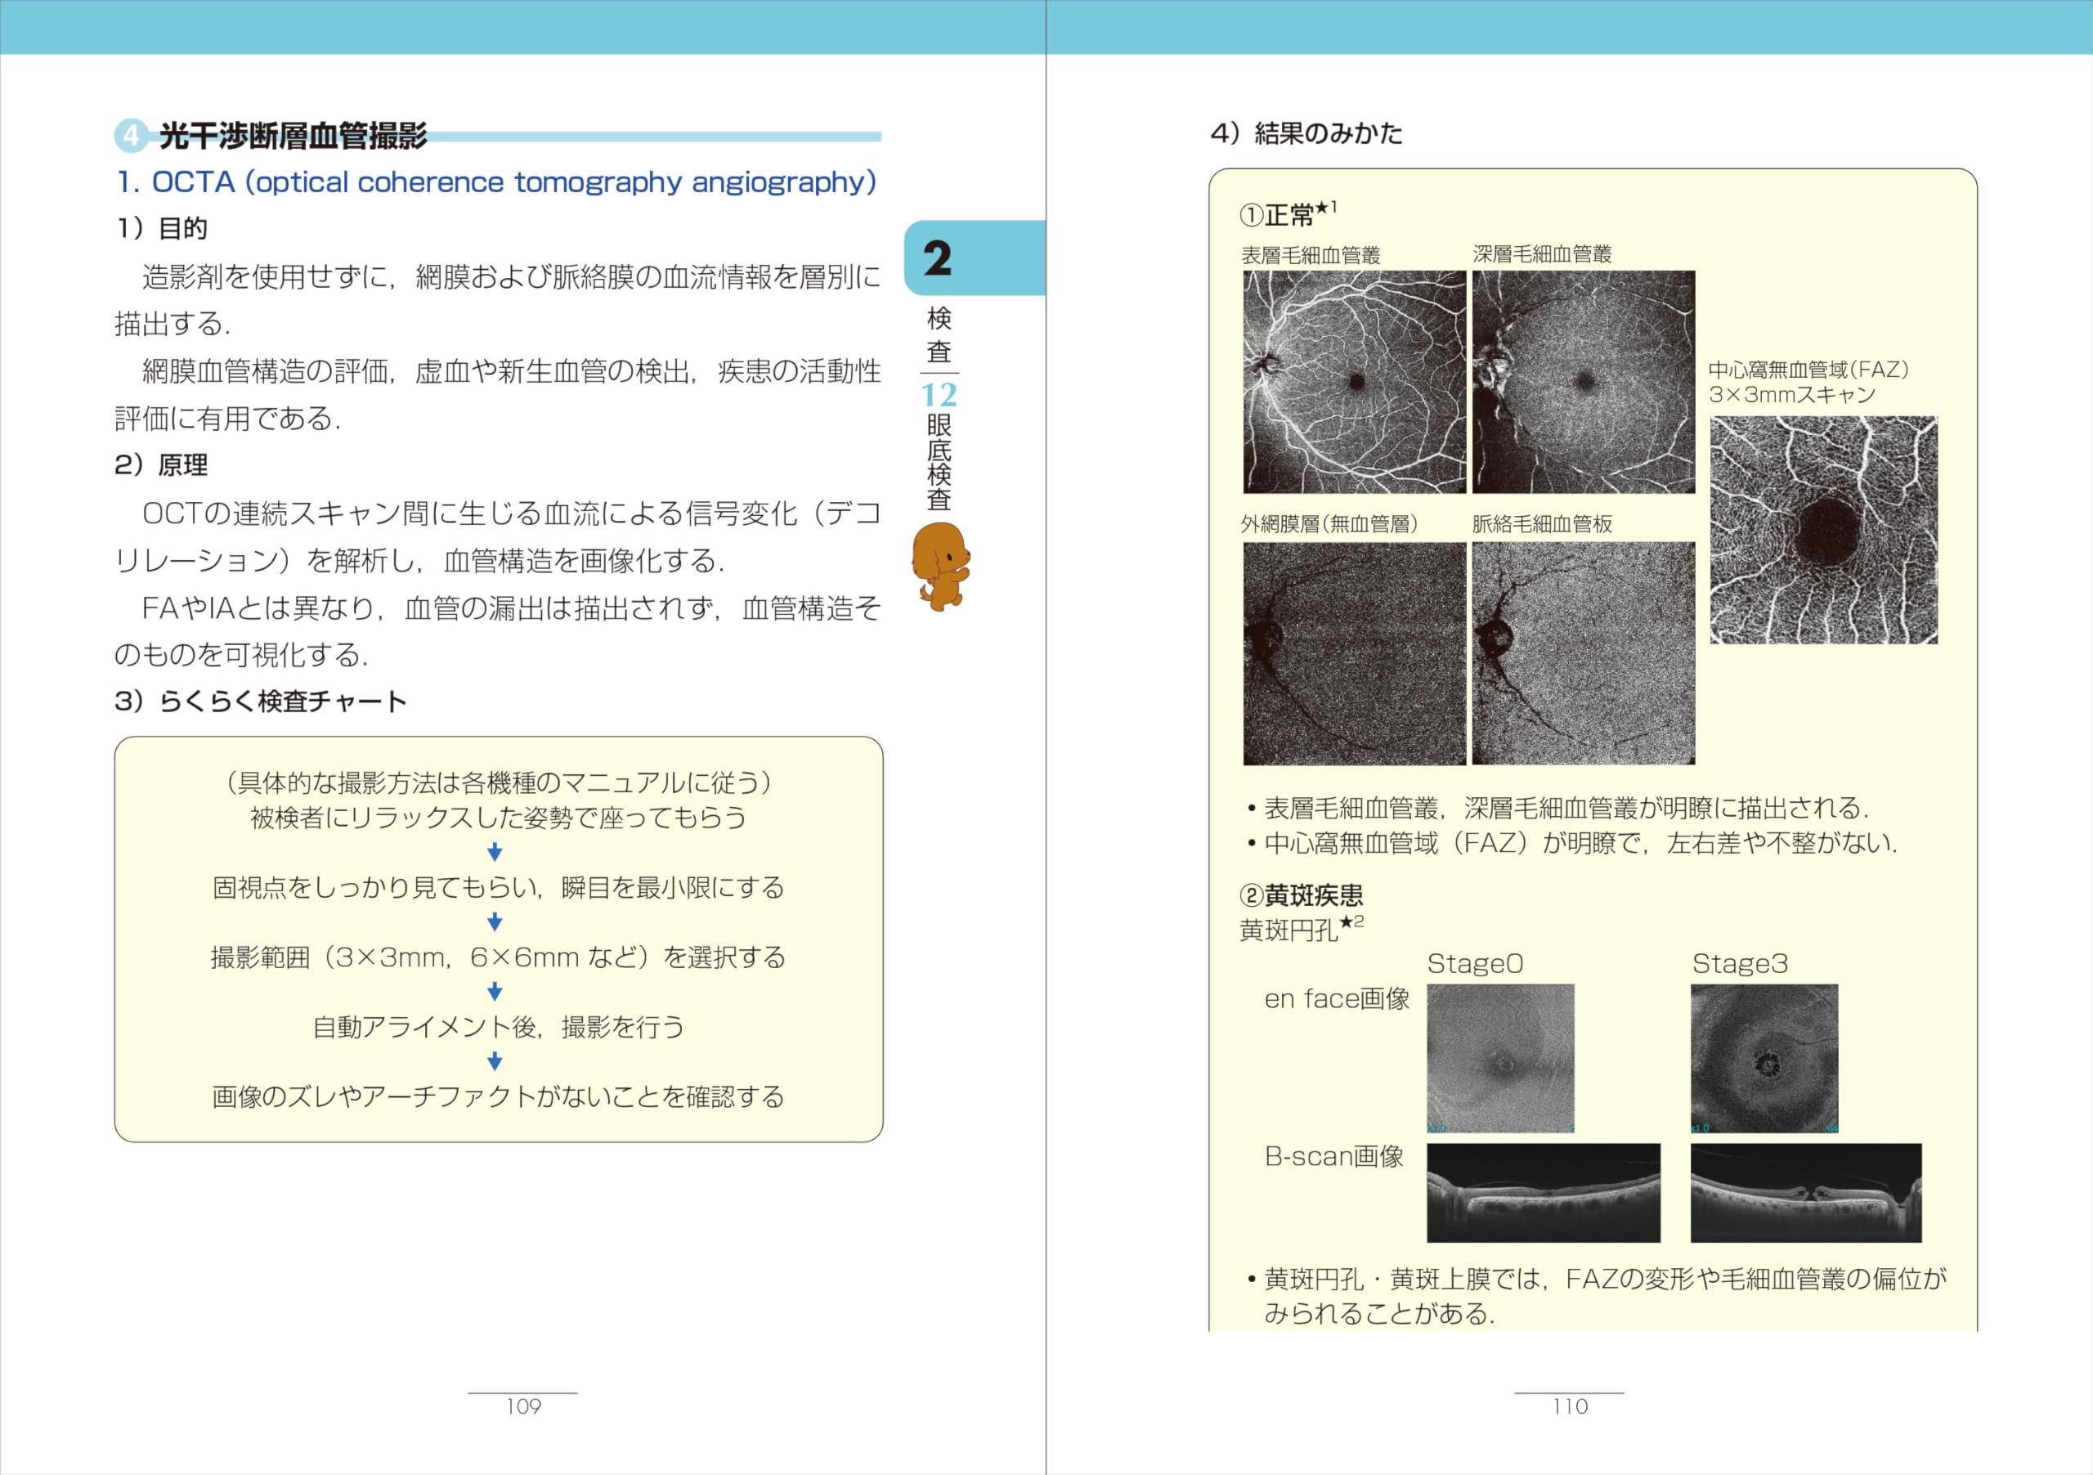Click the bullet about 中心窩無血管域（FAZ）が明瞭
Screen dimensions: 2093x1475
pyautogui.click(x=1573, y=843)
